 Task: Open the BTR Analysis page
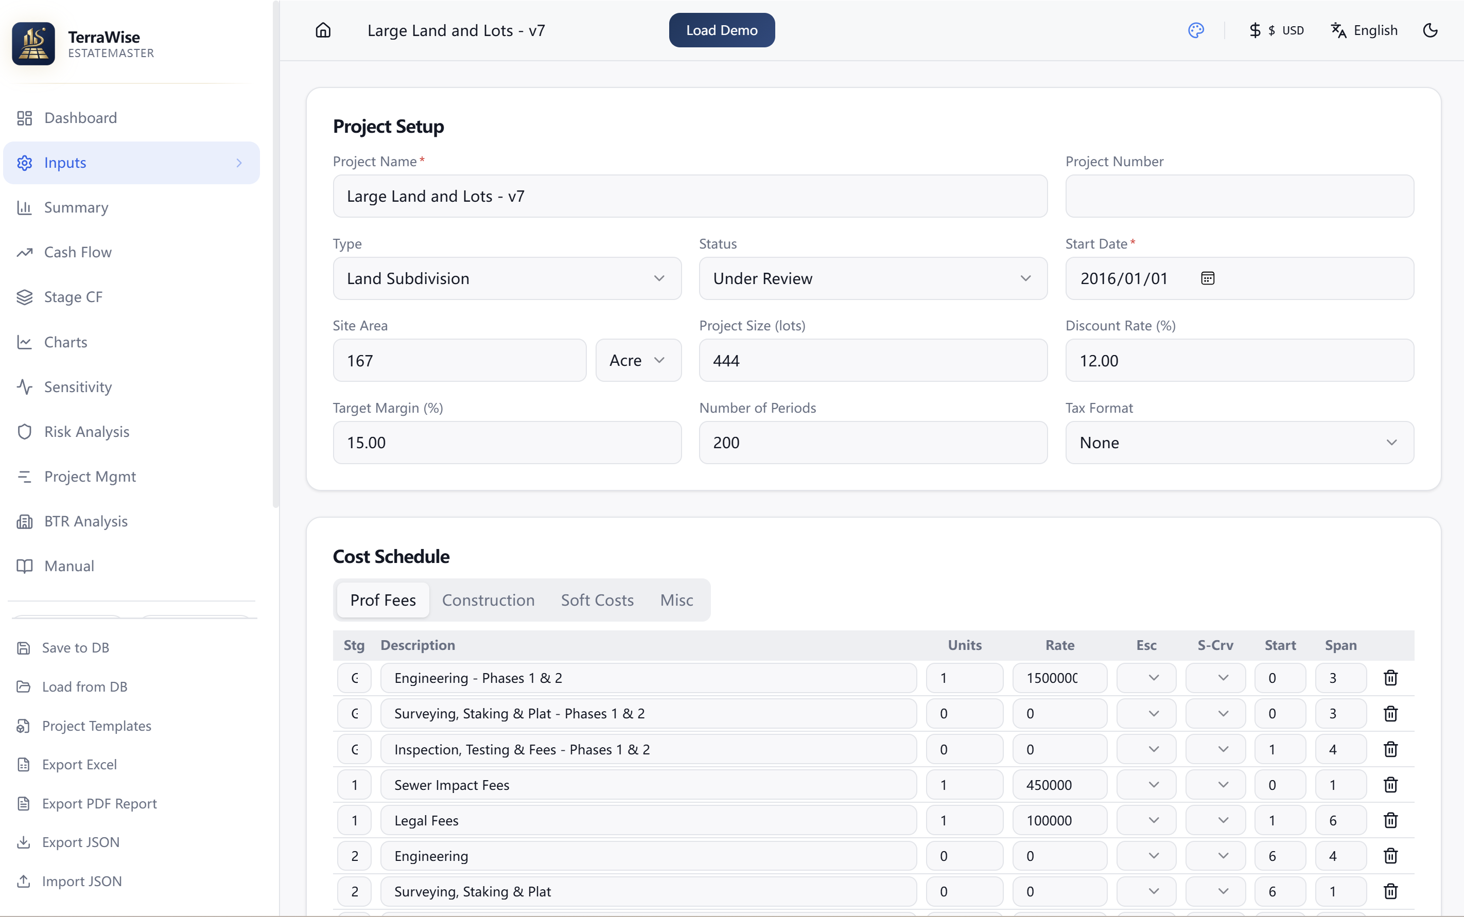85,522
